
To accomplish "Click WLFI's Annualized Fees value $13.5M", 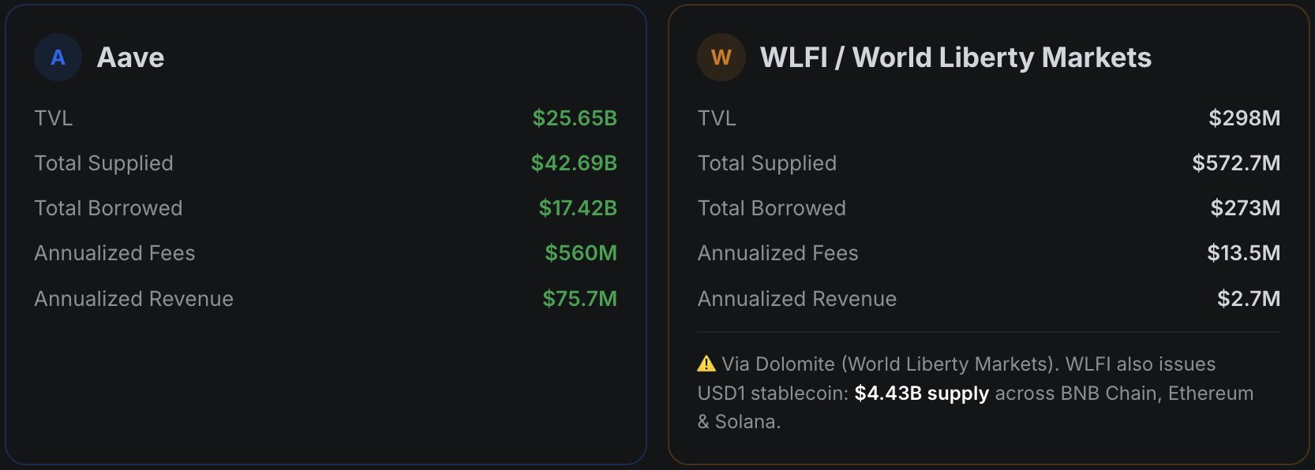I will [1243, 253].
